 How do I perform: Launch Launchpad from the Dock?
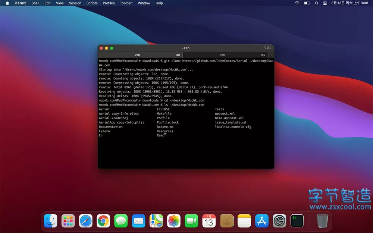click(68, 221)
